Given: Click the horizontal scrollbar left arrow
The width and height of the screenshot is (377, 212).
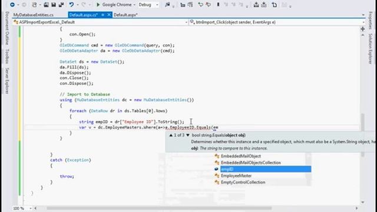Looking at the screenshot, I should point(35,208).
